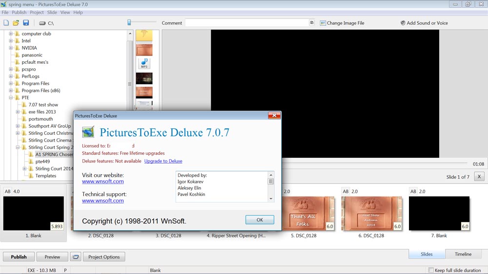Open Project Options
The width and height of the screenshot is (488, 274).
tap(104, 257)
